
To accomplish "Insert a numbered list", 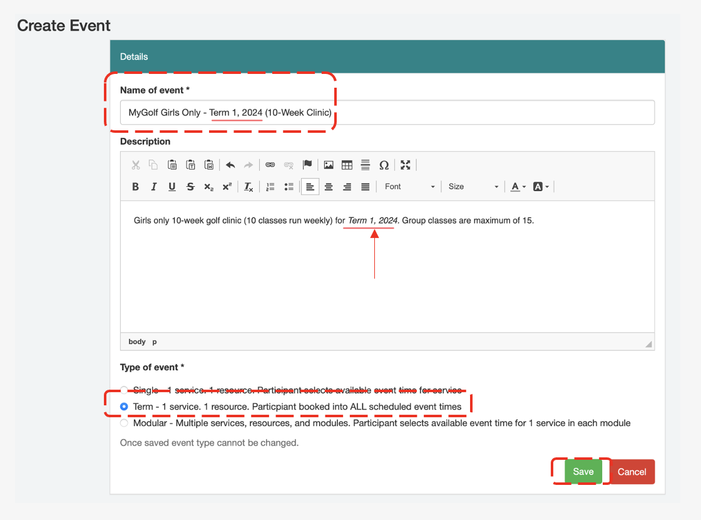I will pyautogui.click(x=270, y=187).
